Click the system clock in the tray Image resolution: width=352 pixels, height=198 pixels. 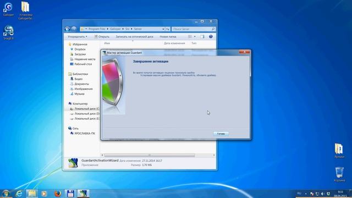(x=340, y=194)
